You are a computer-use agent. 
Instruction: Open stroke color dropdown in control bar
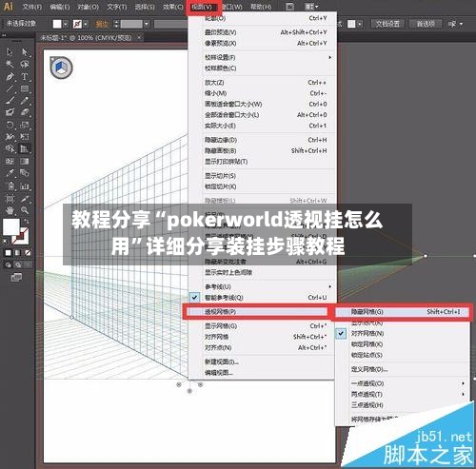pyautogui.click(x=86, y=24)
